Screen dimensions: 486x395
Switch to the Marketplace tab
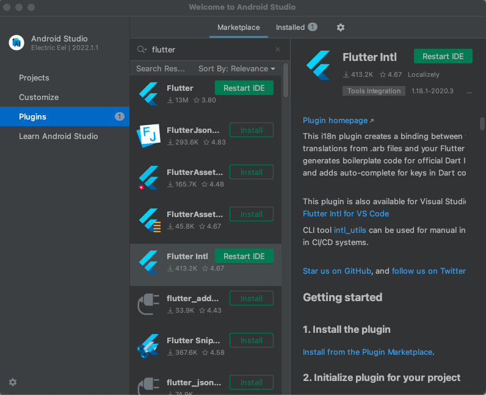[x=238, y=27]
